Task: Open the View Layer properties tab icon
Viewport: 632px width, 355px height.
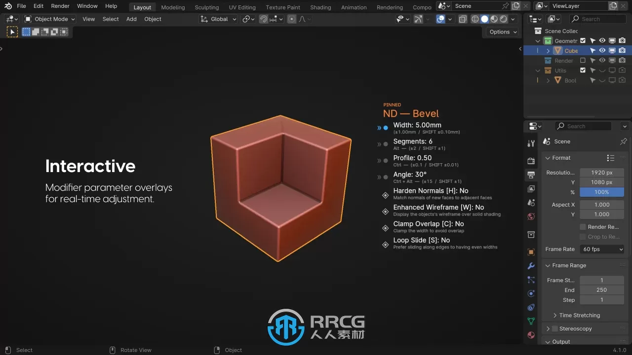Action: click(x=531, y=188)
